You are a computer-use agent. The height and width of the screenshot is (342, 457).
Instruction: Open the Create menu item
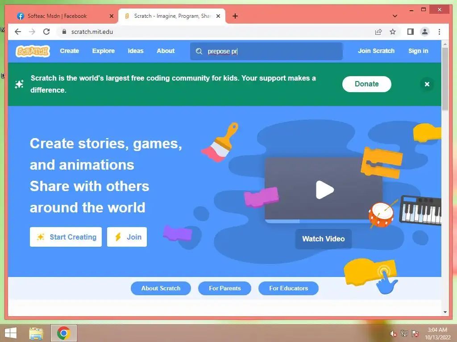69,51
